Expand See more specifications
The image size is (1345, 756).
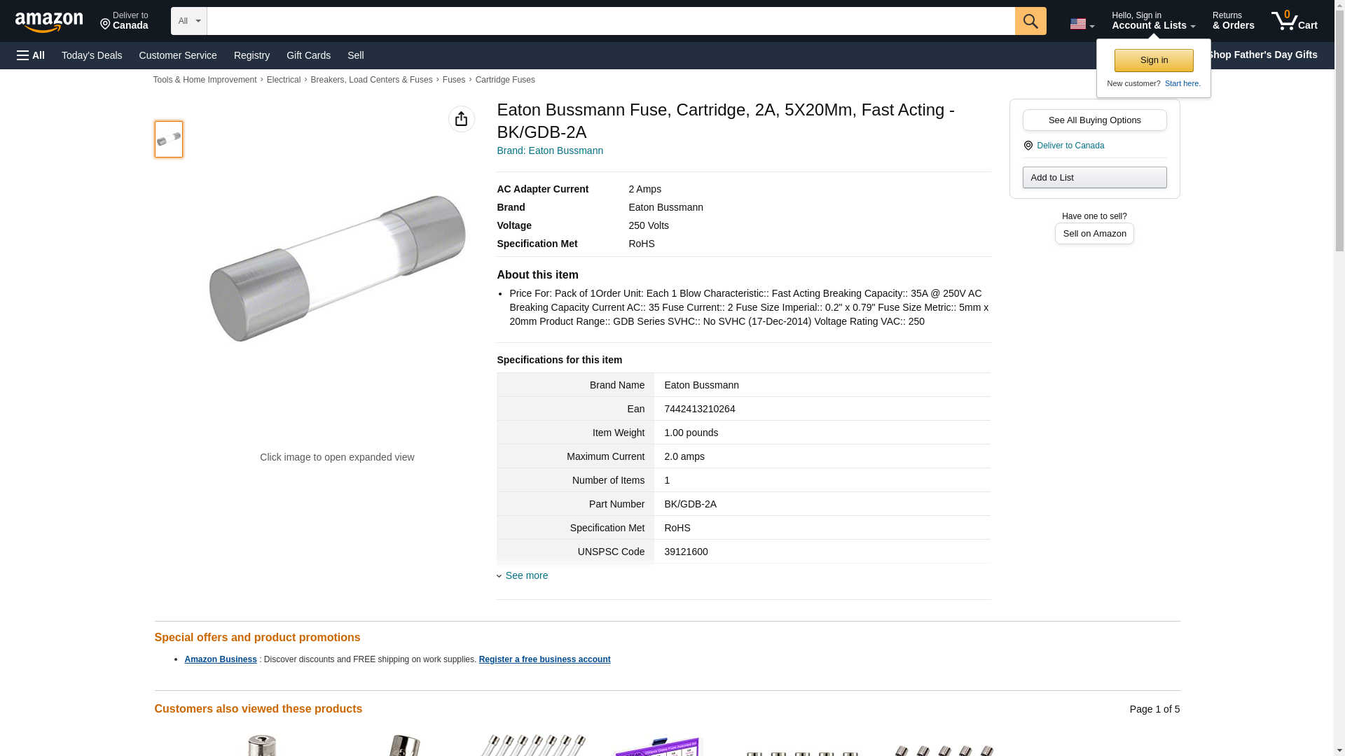click(526, 575)
